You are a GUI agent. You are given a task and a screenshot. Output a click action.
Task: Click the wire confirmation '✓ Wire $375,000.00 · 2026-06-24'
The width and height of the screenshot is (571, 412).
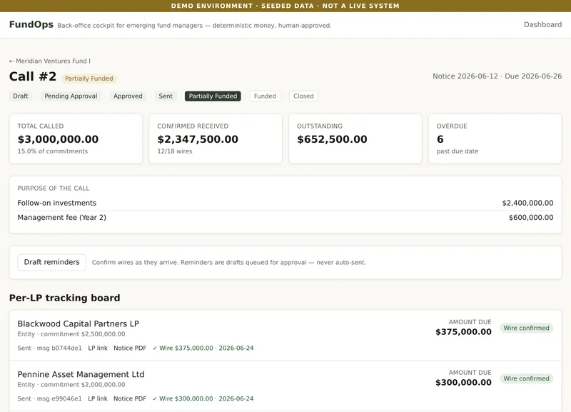point(203,348)
